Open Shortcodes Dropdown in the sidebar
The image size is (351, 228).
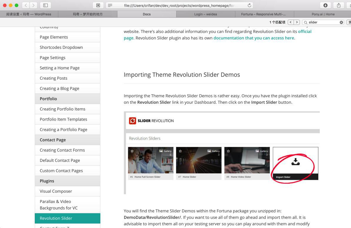click(68, 47)
